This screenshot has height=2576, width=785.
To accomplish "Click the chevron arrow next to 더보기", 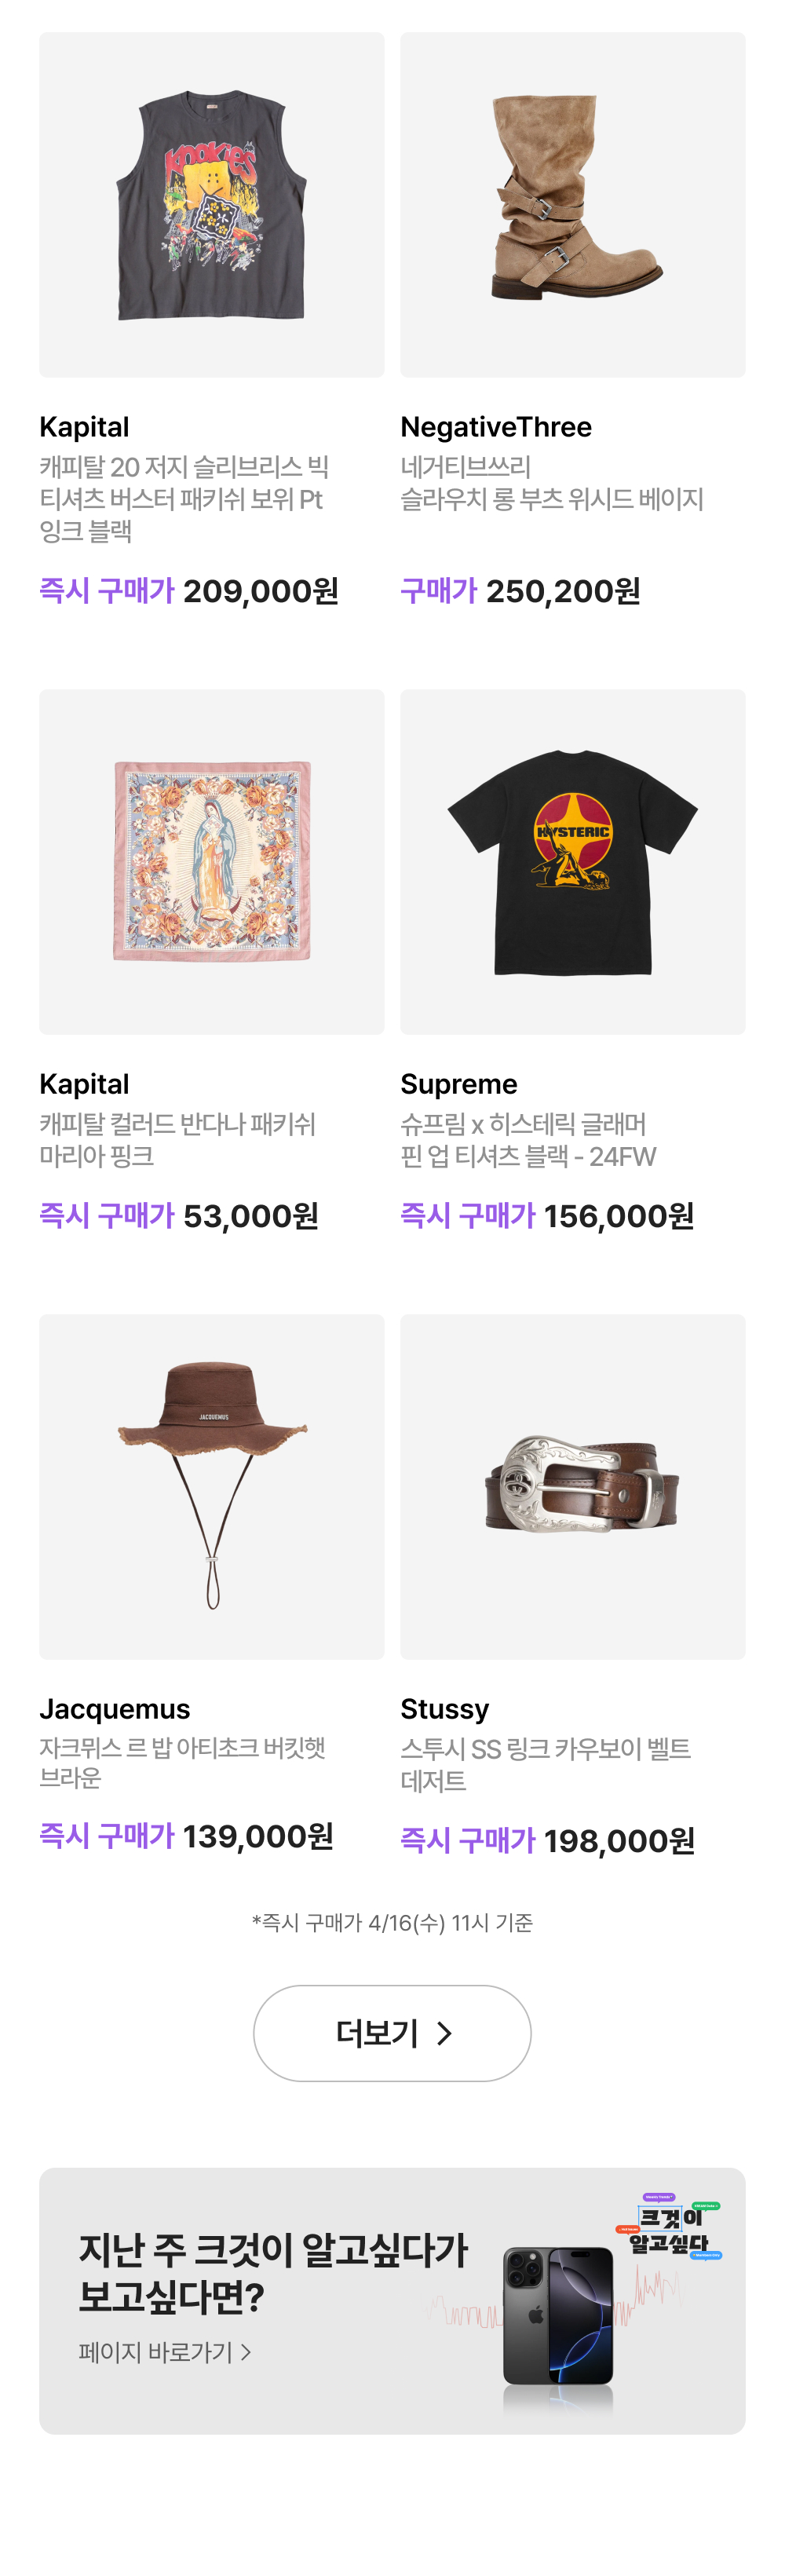I will [445, 2033].
